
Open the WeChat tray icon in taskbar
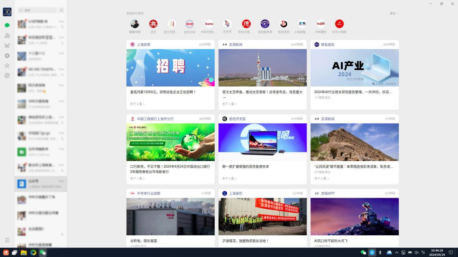[363, 253]
